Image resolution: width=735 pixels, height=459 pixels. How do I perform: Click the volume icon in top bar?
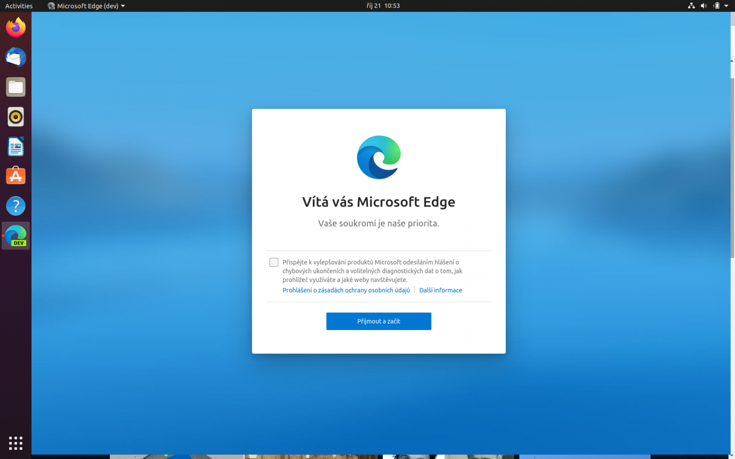tap(703, 6)
